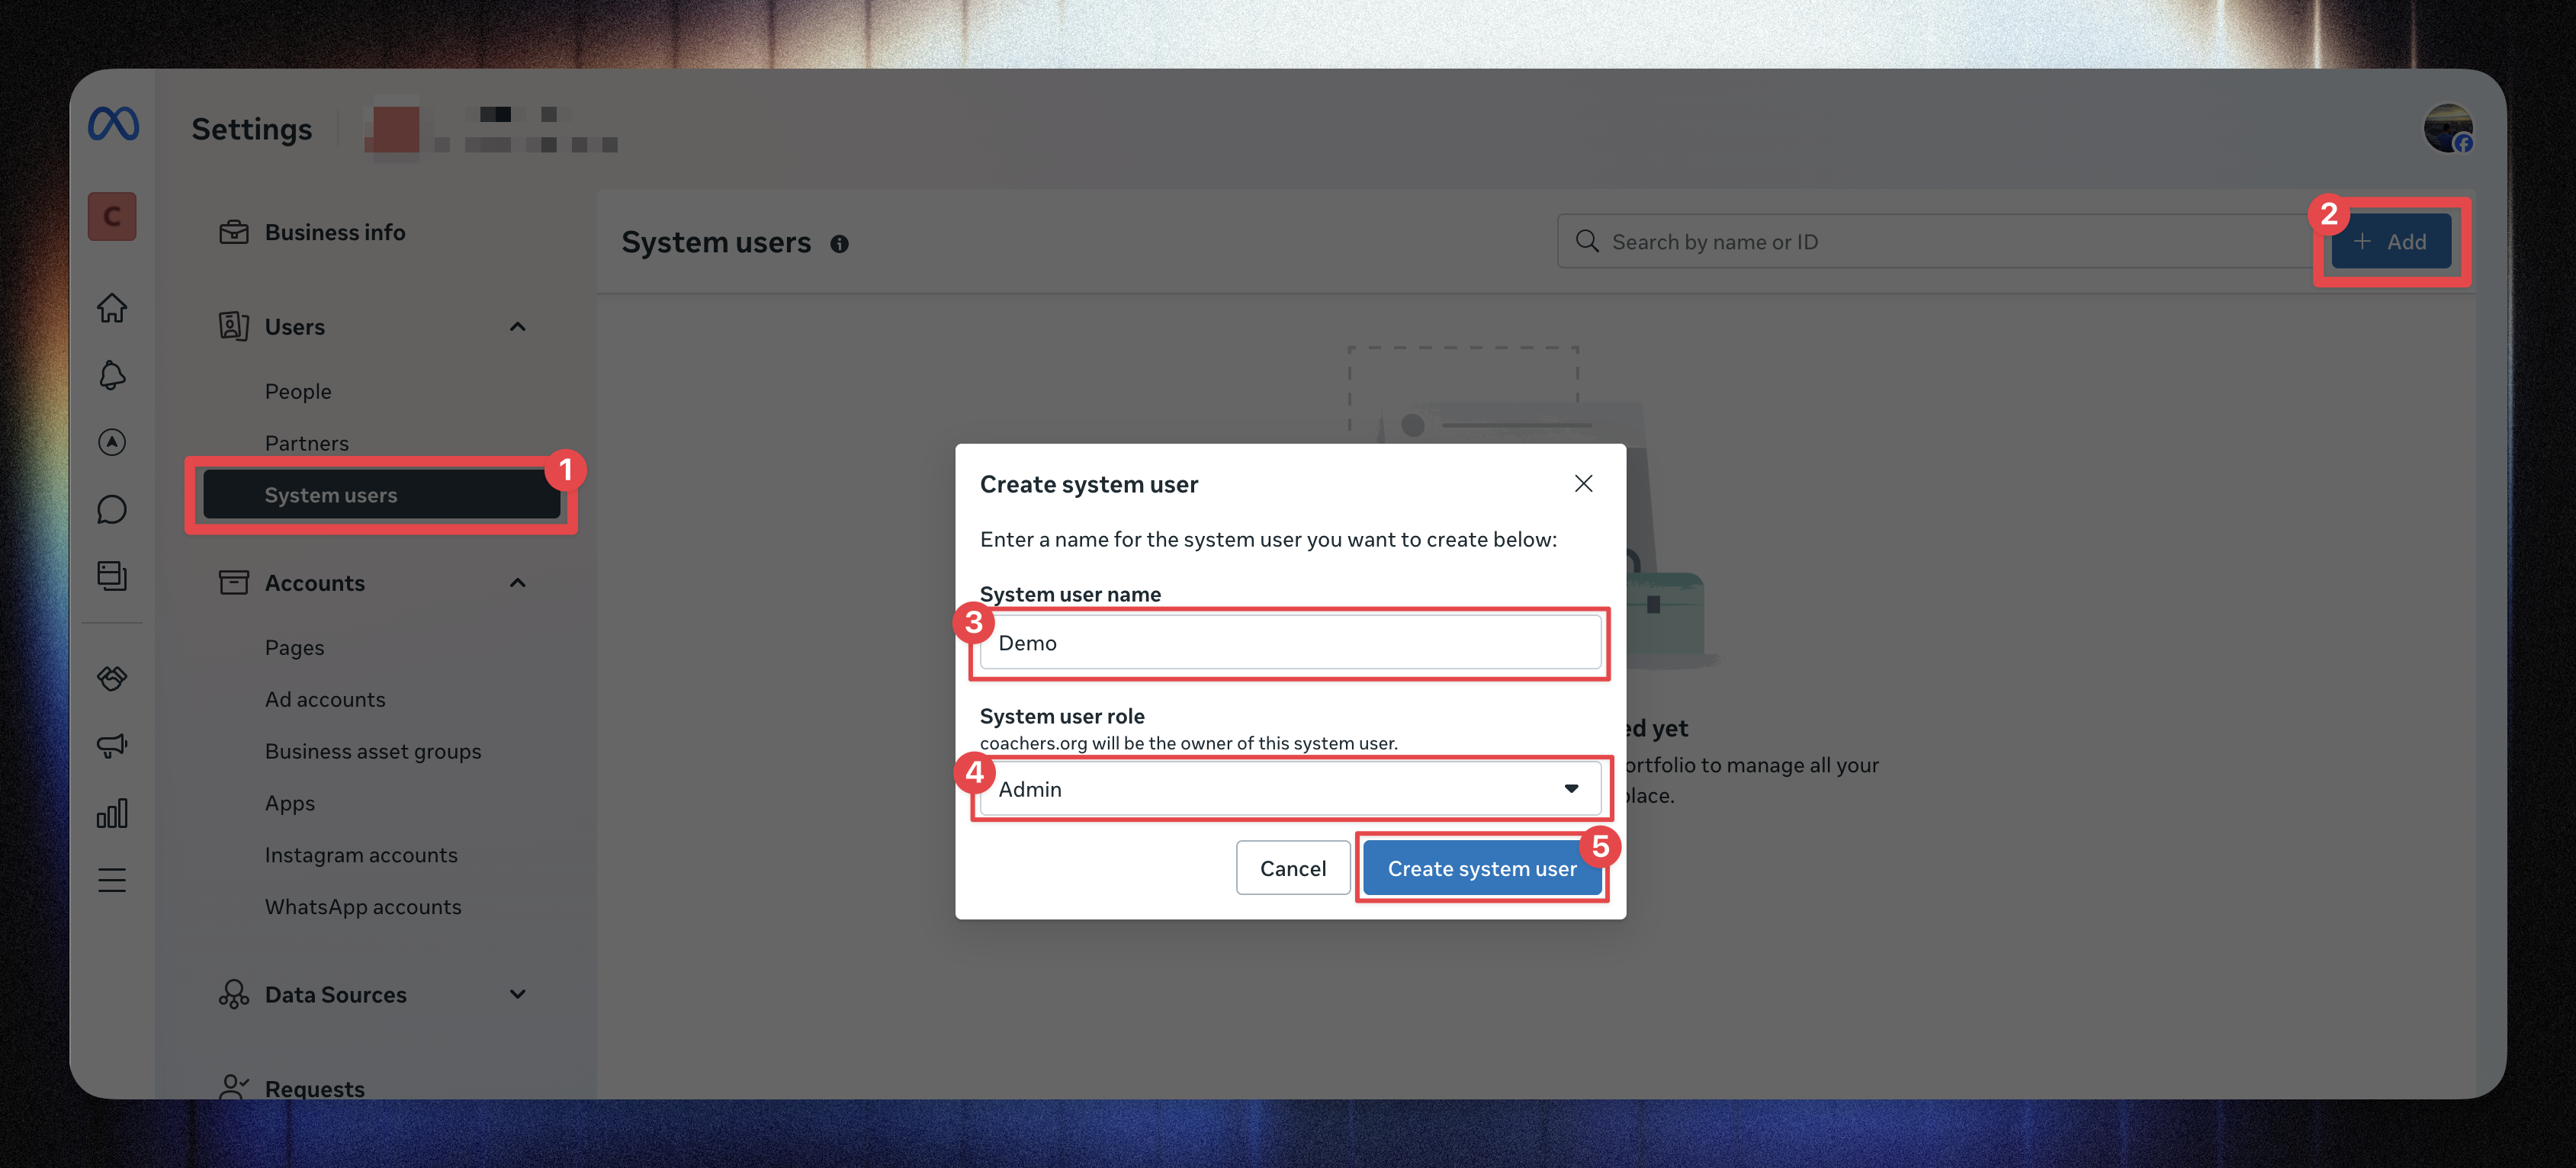The image size is (2576, 1168).
Task: Open the home icon in left rail
Action: point(112,308)
